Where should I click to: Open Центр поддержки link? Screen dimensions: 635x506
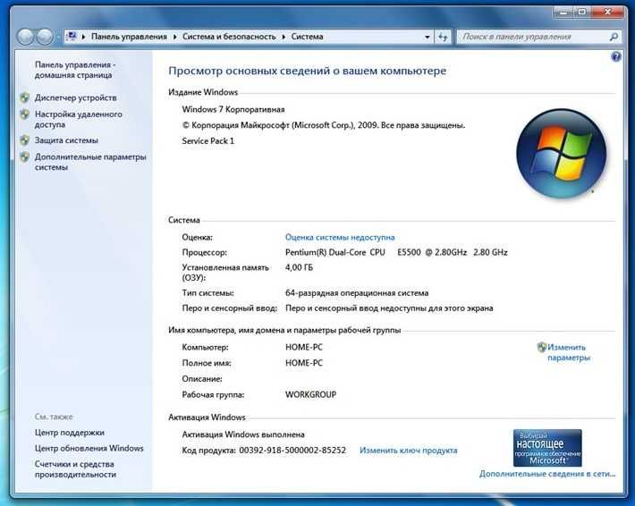click(70, 433)
